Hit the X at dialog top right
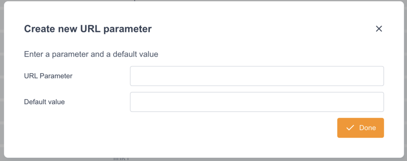 pos(379,29)
